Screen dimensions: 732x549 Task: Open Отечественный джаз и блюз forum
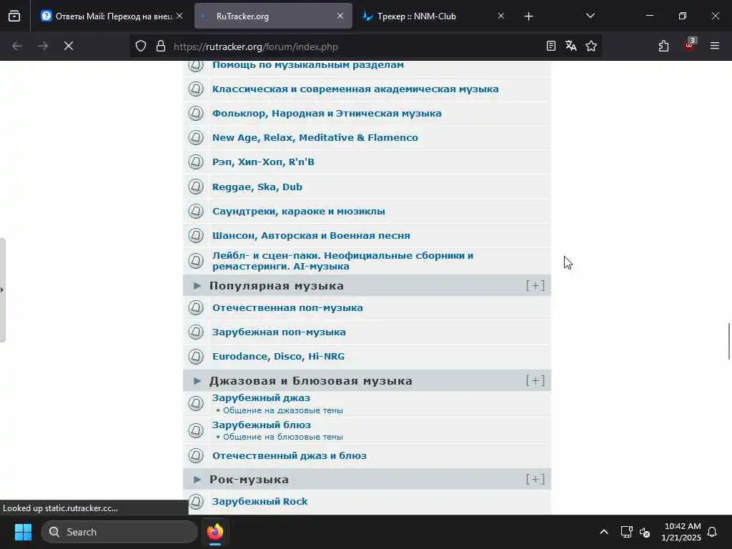click(289, 455)
